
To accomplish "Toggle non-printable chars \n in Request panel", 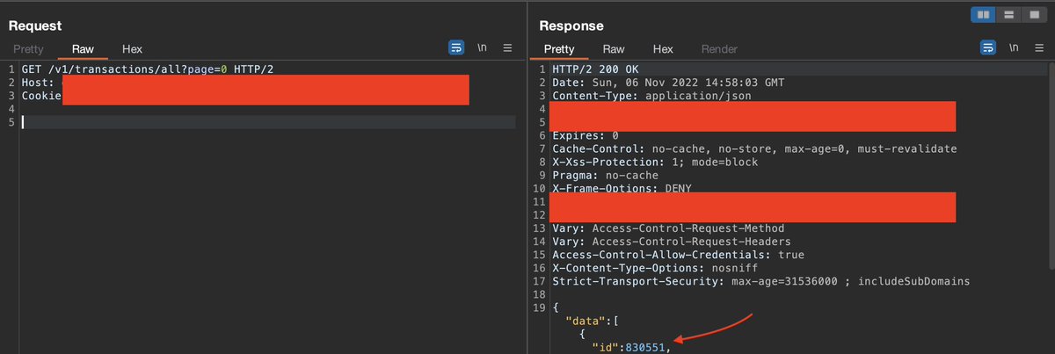I will tap(482, 48).
